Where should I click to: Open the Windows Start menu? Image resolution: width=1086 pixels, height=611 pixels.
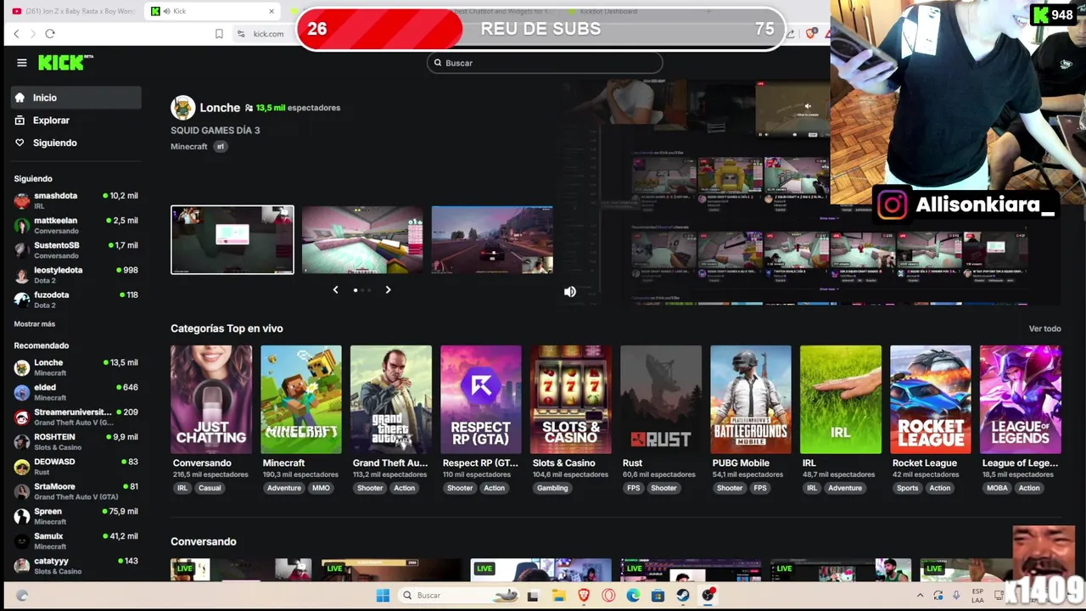click(x=383, y=596)
